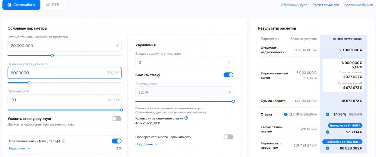Enable Указать ставку вручную toggle
This screenshot has width=376, height=157.
(x=117, y=119)
